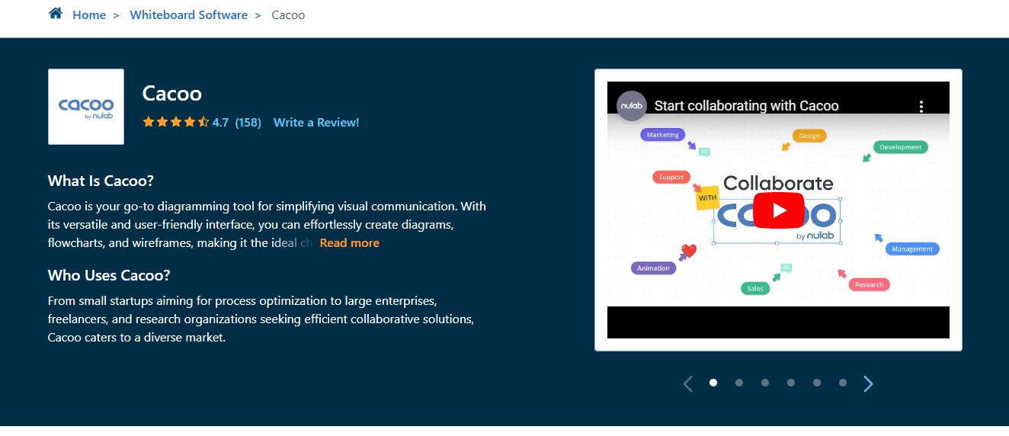This screenshot has width=1009, height=436.
Task: Click the Cacoo by nulab logo
Action: (x=86, y=107)
